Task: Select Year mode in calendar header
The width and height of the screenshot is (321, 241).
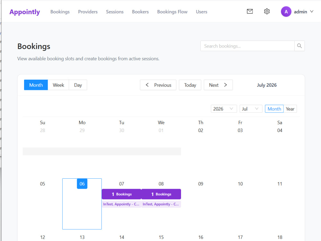Action: click(290, 109)
